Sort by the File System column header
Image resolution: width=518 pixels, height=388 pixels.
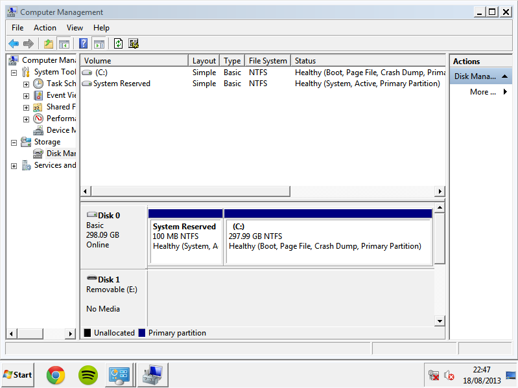click(268, 61)
